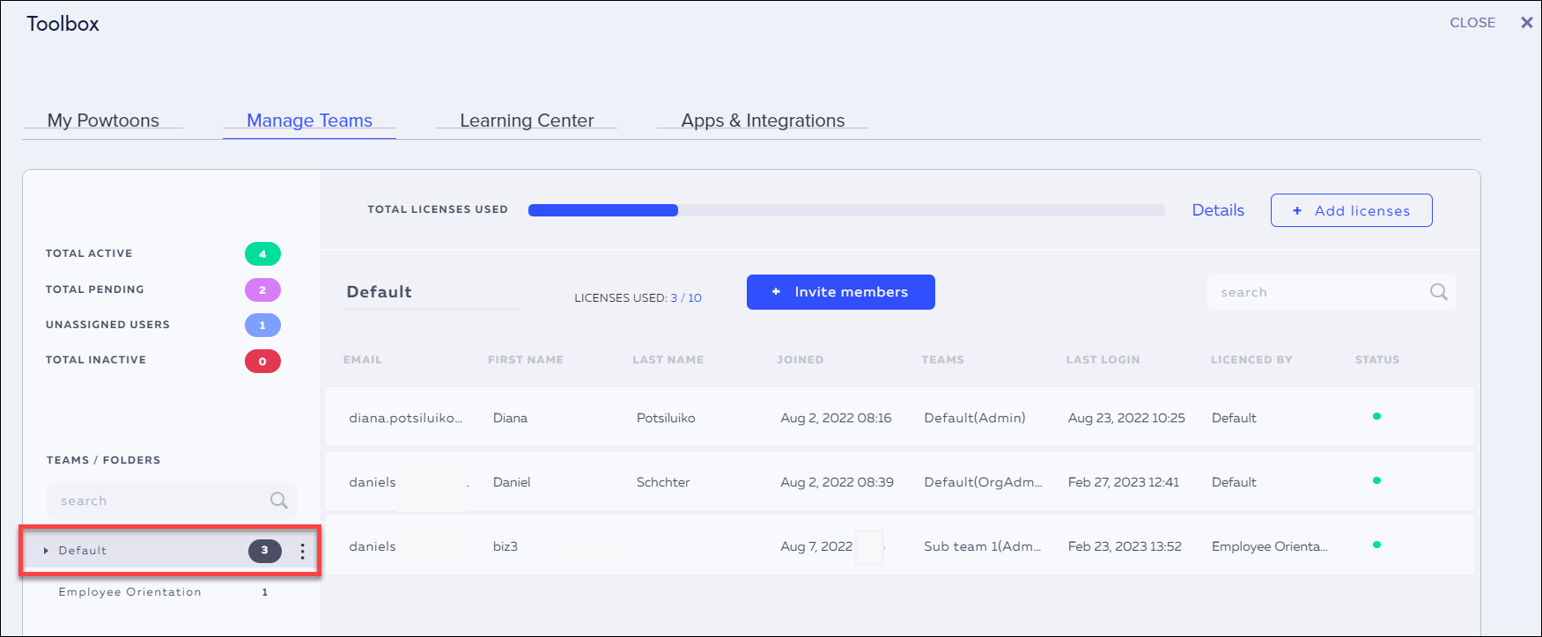
Task: Click the Aug 2, 2022 08:39 joined date
Action: [837, 482]
